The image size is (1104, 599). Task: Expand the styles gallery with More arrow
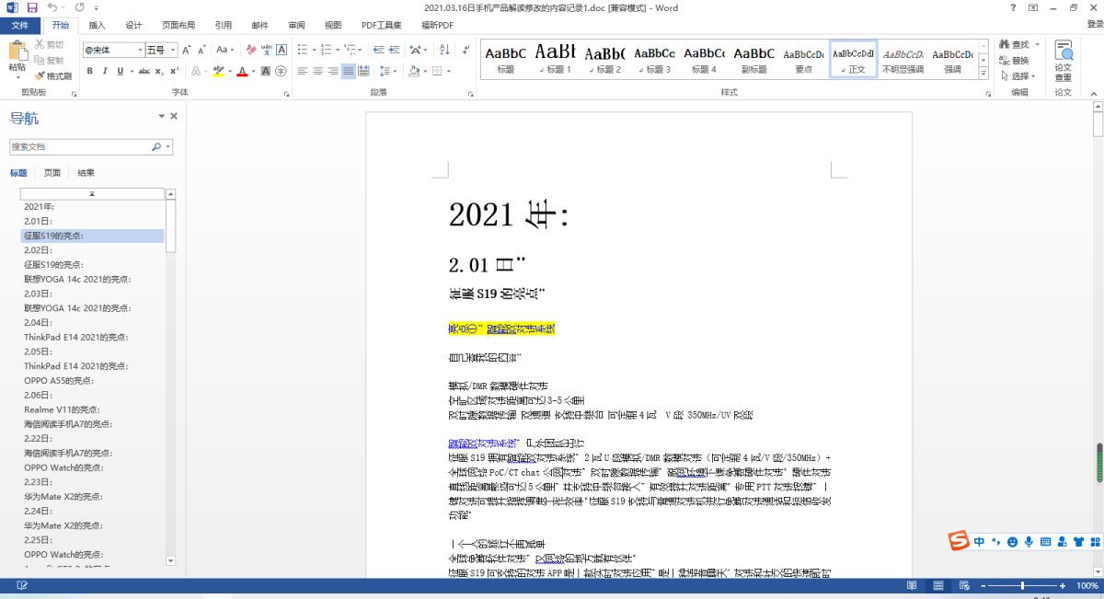[x=983, y=72]
